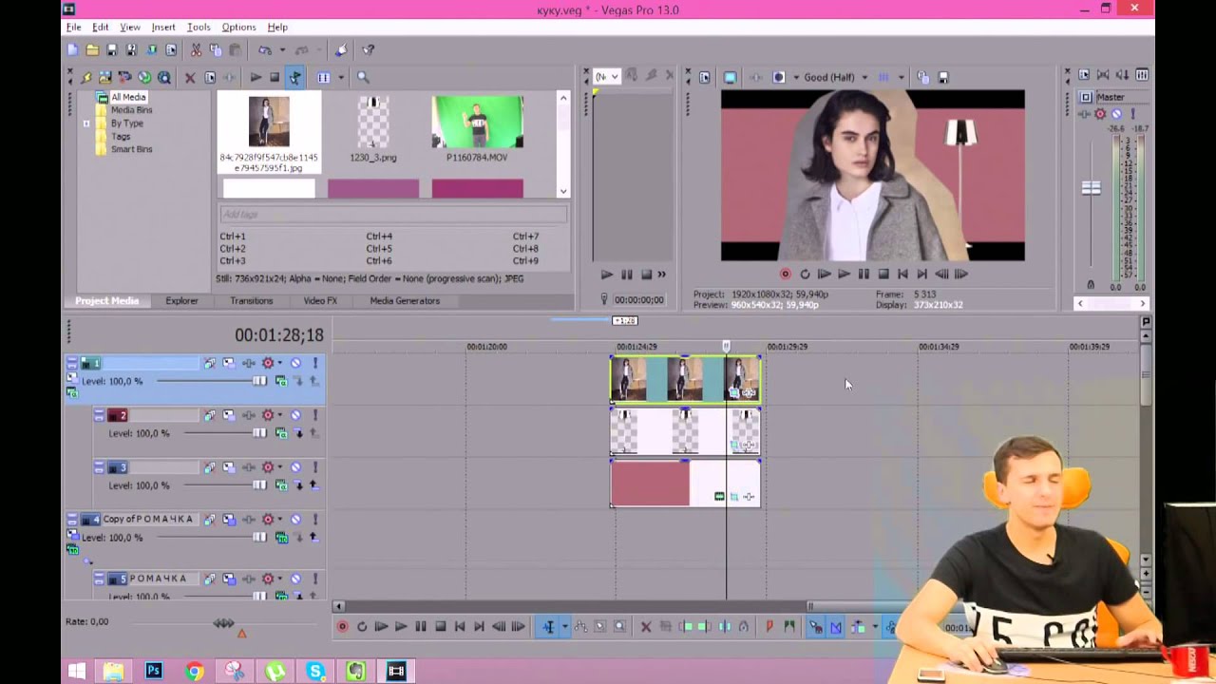Open Track FX on track 1
Image resolution: width=1216 pixels, height=684 pixels.
(249, 363)
